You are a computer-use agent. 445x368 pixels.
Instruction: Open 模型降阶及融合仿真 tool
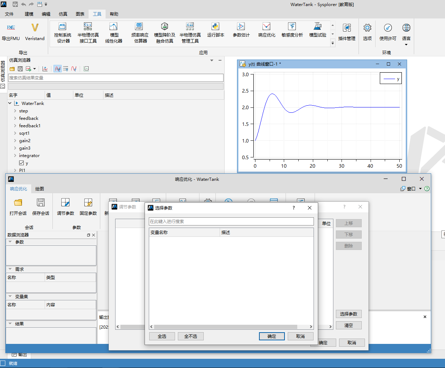pyautogui.click(x=164, y=33)
